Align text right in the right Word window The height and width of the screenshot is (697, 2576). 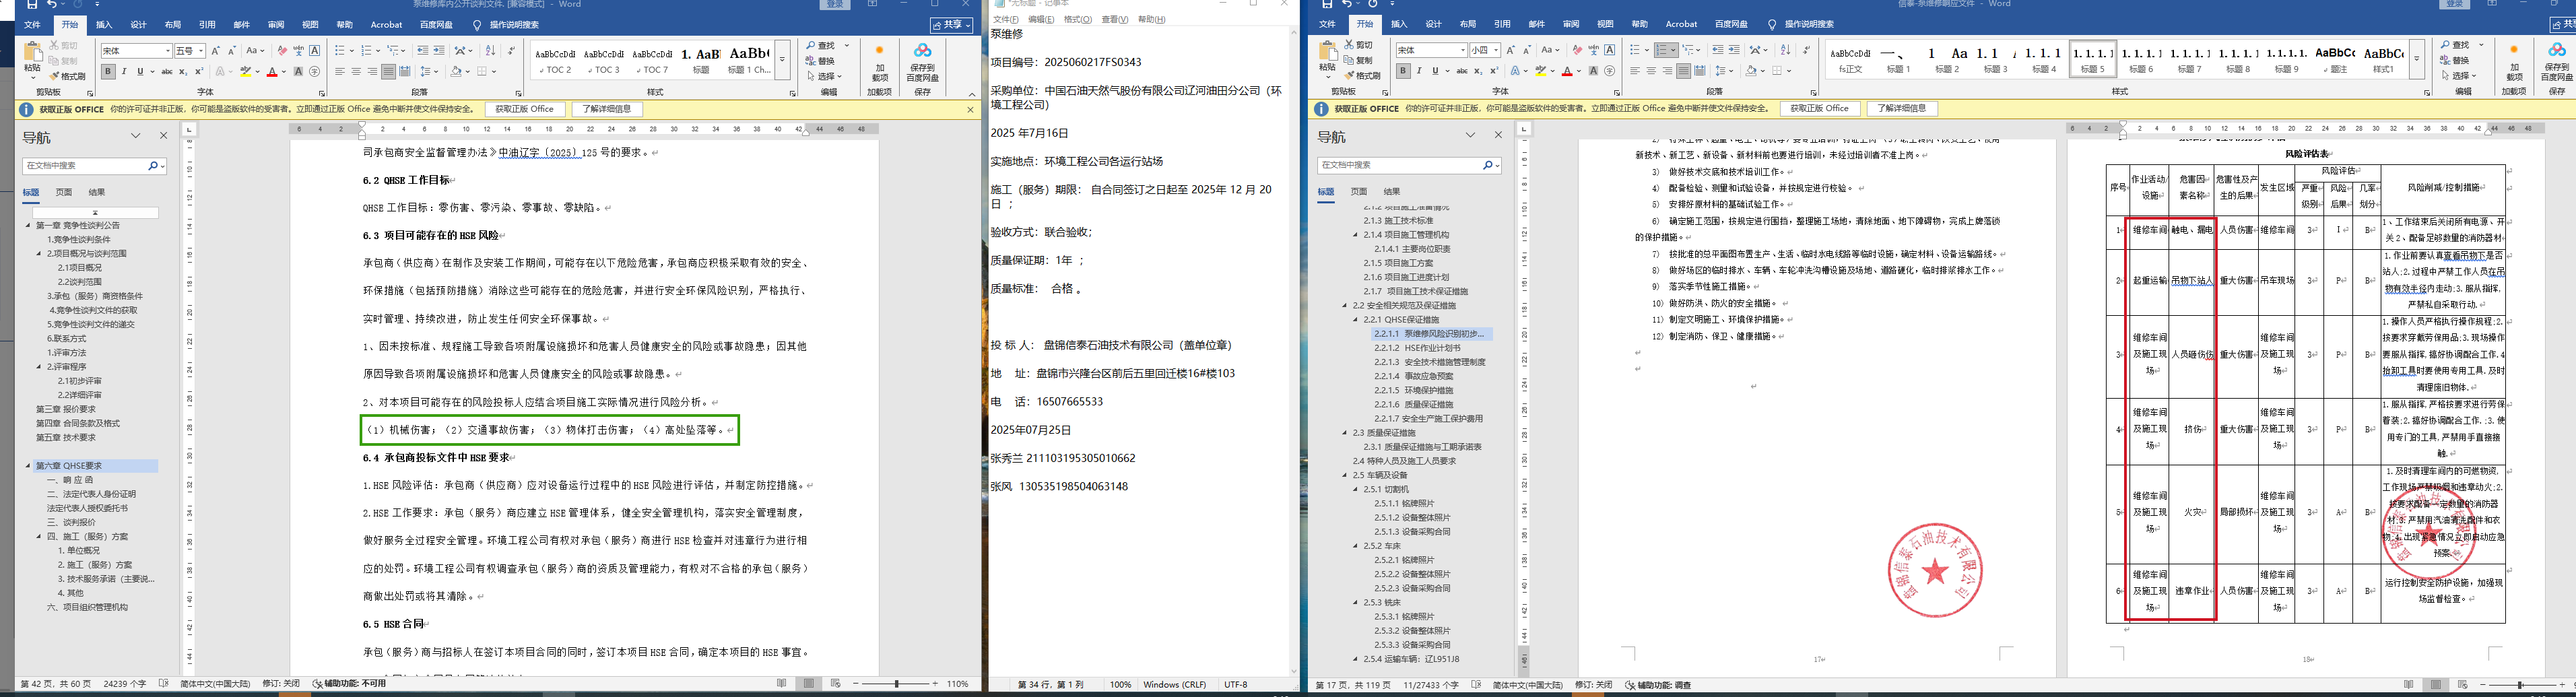pos(1667,71)
